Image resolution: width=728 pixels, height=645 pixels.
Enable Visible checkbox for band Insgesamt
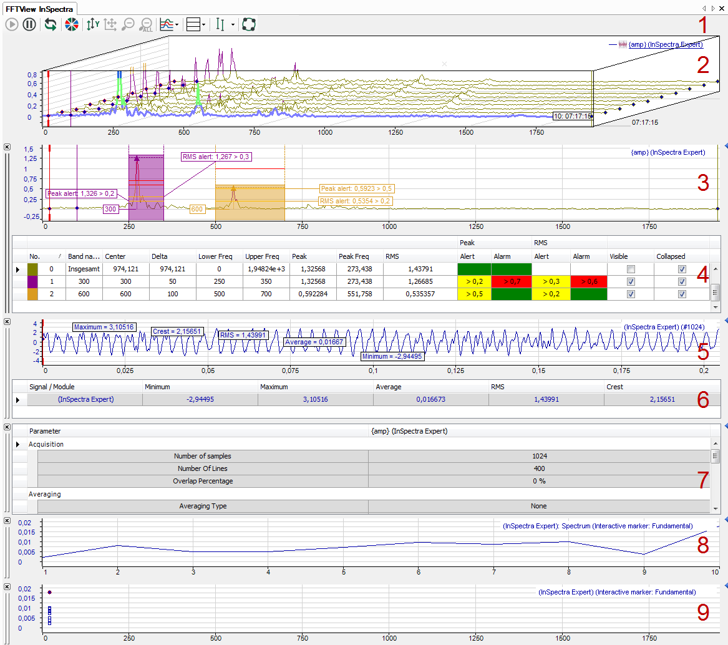pyautogui.click(x=631, y=269)
